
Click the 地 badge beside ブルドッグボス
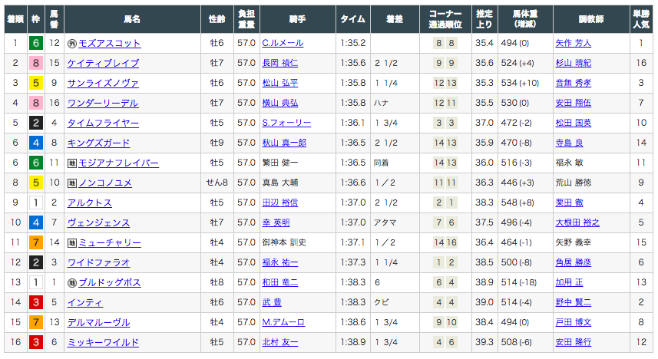coord(72,282)
